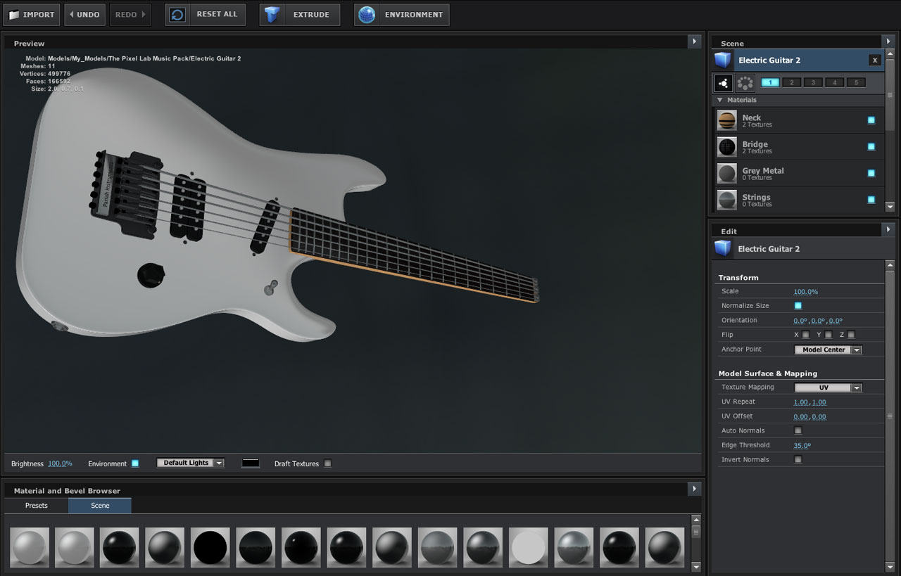Click the blue cube icon in Edit panel

723,248
